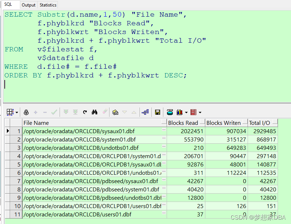Screen dimensions: 291x224
Task: Click the bar chart graph icon
Action: point(179,112)
